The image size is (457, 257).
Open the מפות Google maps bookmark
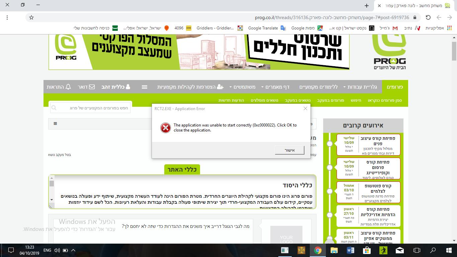pyautogui.click(x=307, y=28)
